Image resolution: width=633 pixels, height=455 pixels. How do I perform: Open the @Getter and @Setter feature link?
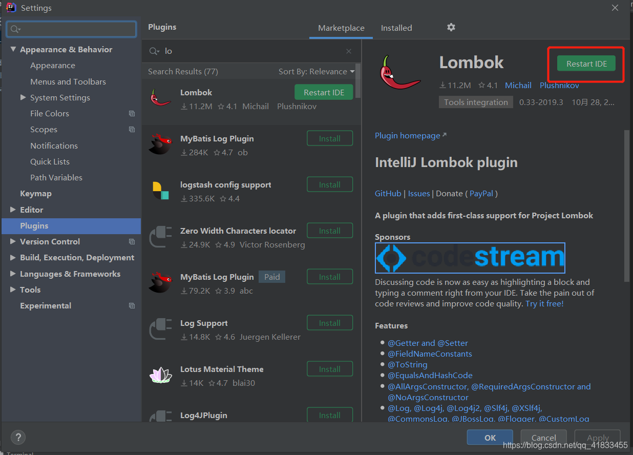[428, 343]
